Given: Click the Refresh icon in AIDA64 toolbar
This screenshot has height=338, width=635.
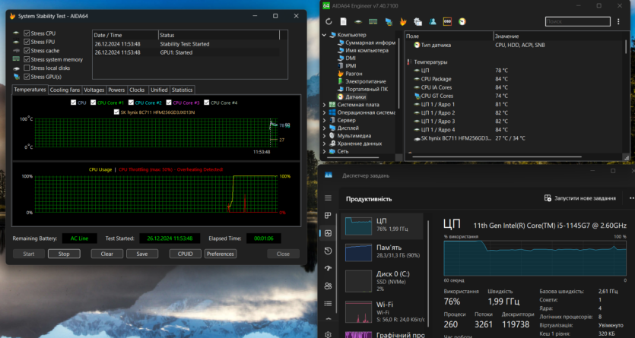Looking at the screenshot, I should click(329, 21).
